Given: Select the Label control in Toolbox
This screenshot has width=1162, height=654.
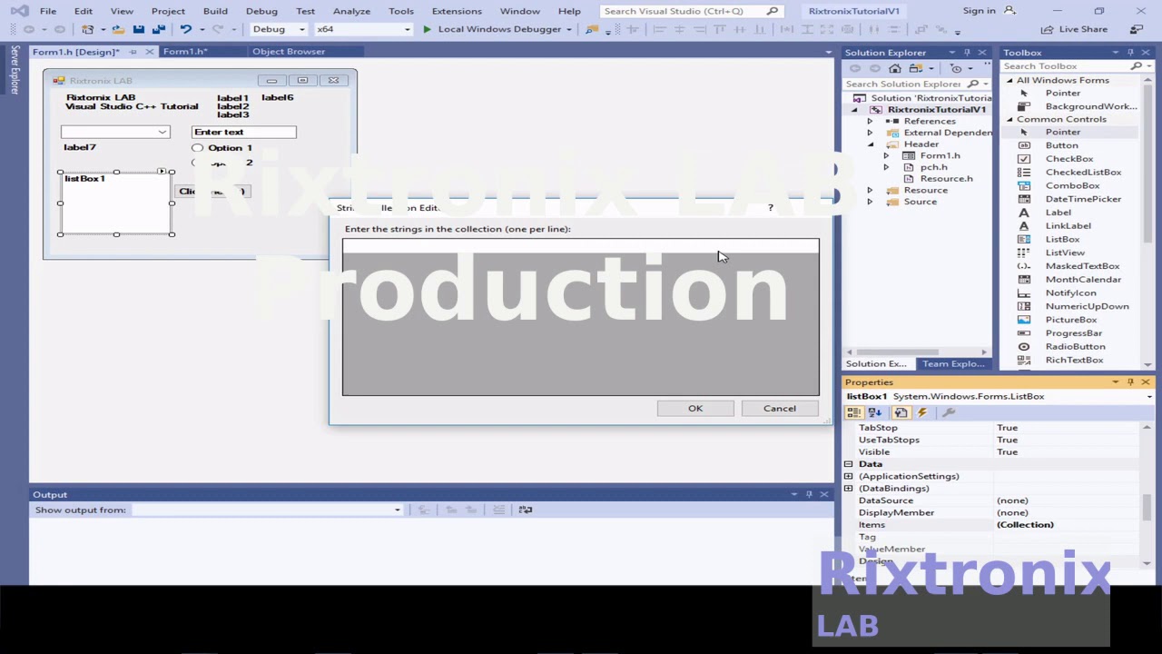Looking at the screenshot, I should tap(1058, 213).
